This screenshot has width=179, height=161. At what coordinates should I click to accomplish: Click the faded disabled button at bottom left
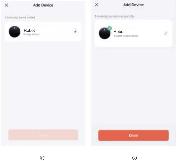click(x=43, y=135)
